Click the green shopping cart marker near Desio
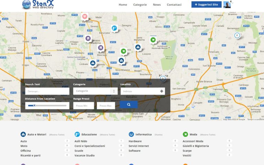Screen dimensions: 264x165 [x=123, y=51]
